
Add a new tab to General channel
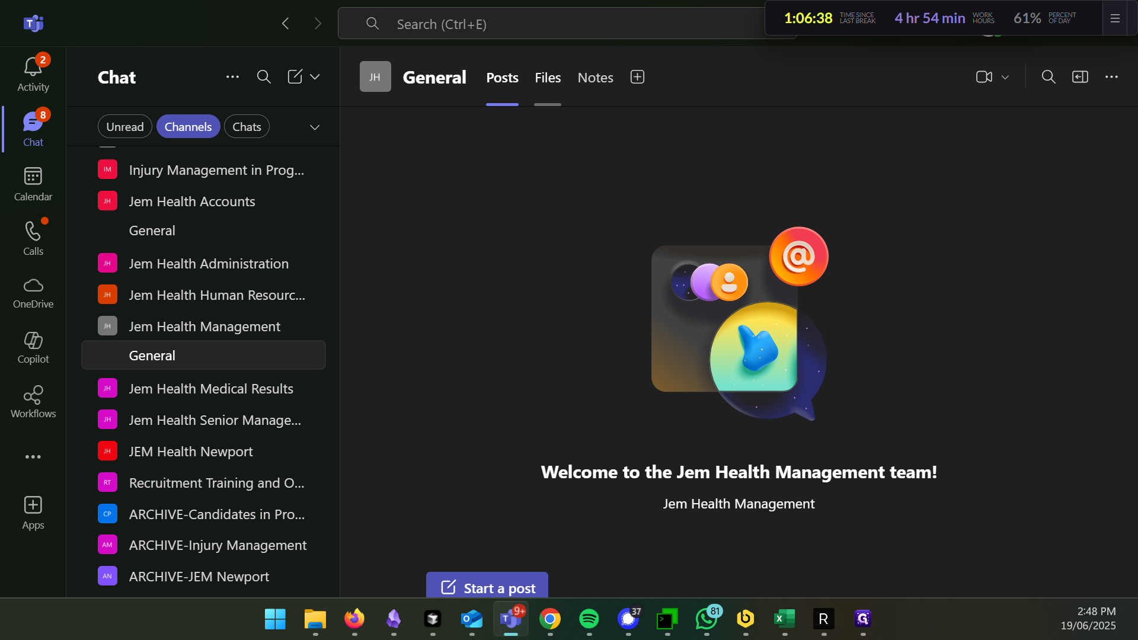coord(637,77)
